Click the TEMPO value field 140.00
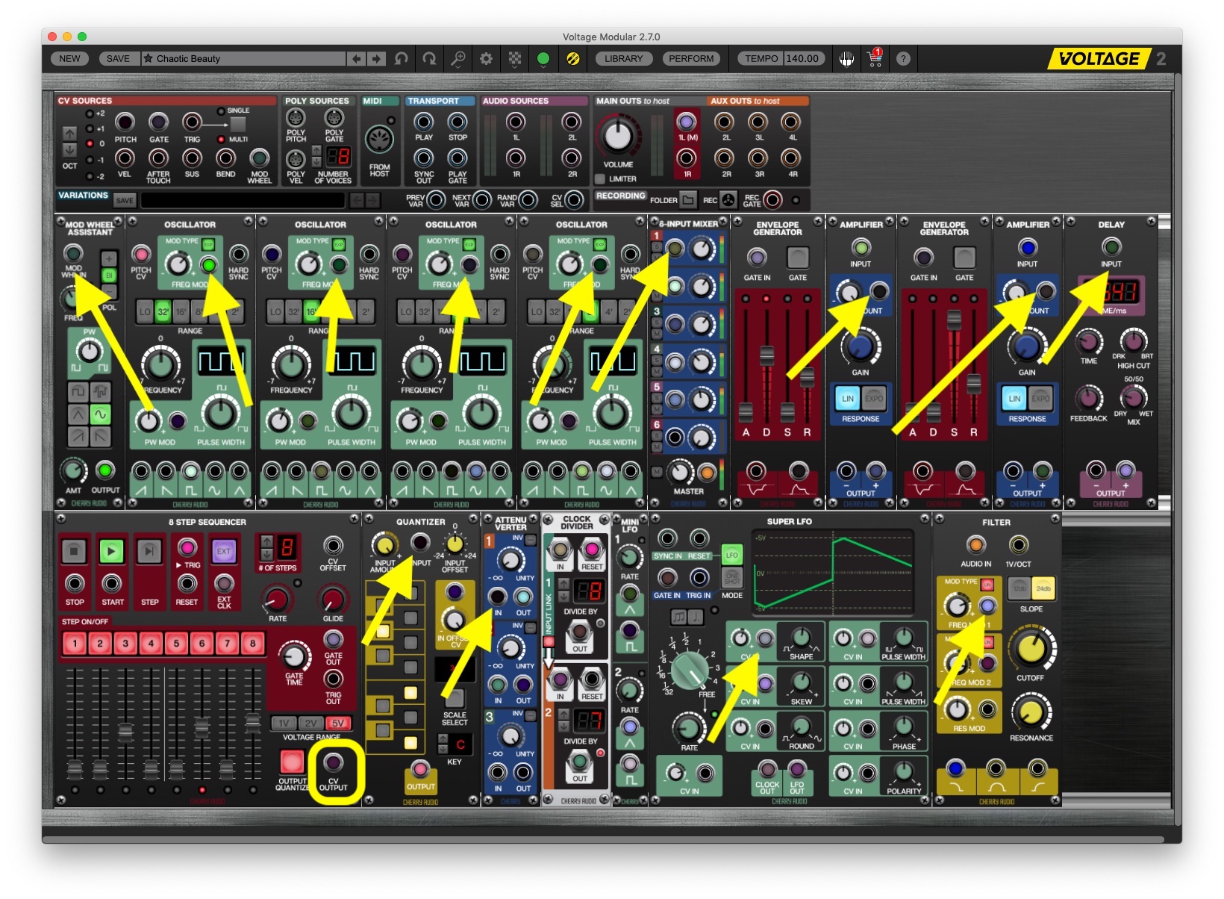Screen dimensions: 1224x899 802,58
